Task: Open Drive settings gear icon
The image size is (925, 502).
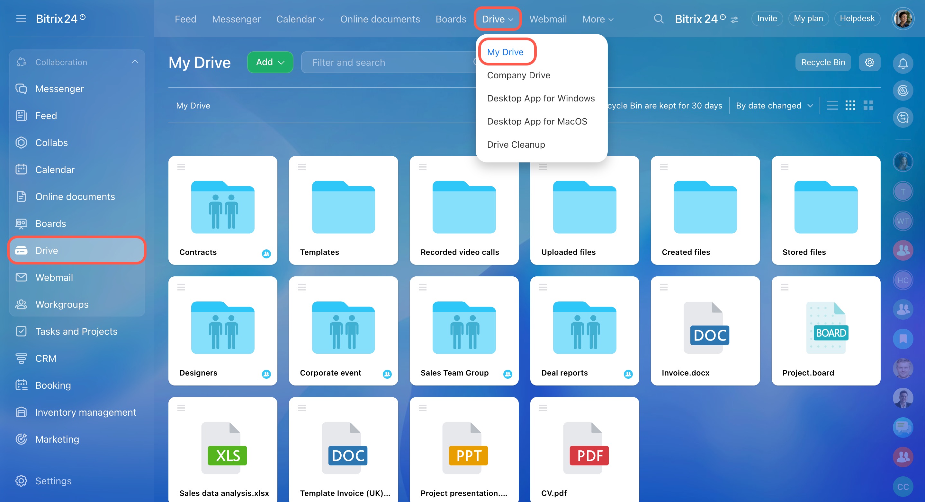Action: click(869, 62)
